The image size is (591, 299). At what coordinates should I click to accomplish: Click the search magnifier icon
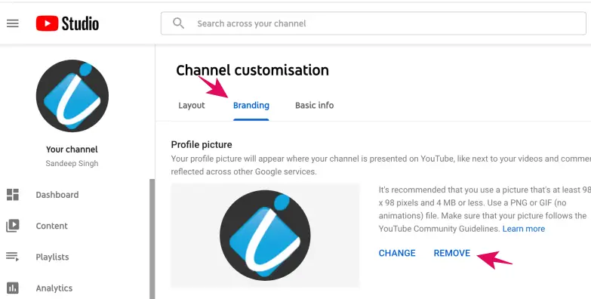tap(178, 23)
